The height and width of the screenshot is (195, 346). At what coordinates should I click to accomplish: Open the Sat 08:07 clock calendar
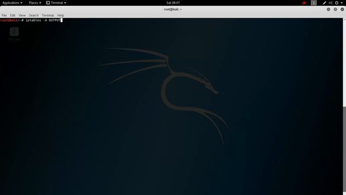[x=173, y=3]
